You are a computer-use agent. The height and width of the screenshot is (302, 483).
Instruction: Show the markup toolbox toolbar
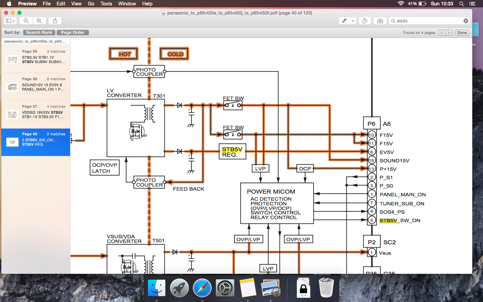[x=380, y=21]
